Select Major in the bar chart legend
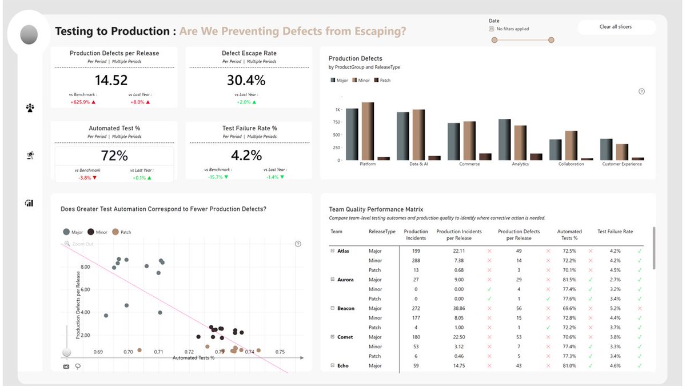686x386 pixels. (x=339, y=81)
